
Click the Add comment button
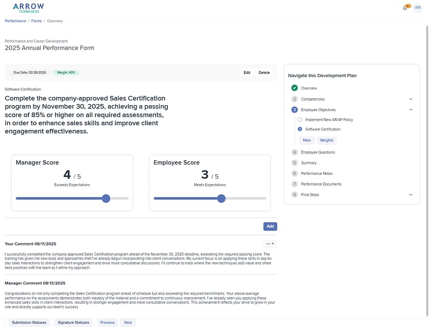click(x=270, y=227)
